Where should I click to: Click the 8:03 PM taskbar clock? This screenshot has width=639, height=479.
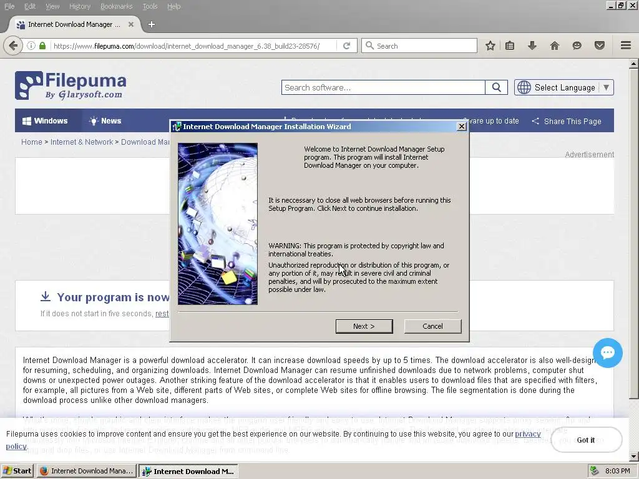[617, 471]
